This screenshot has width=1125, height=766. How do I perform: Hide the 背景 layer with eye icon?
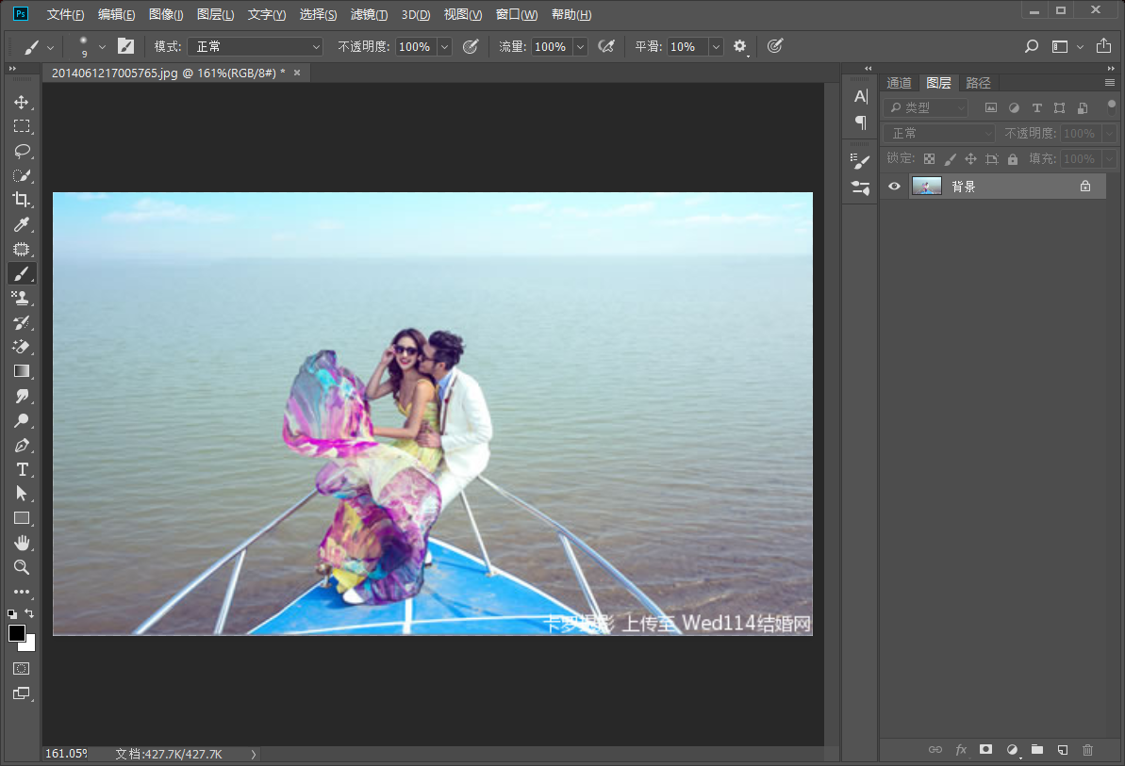point(894,187)
